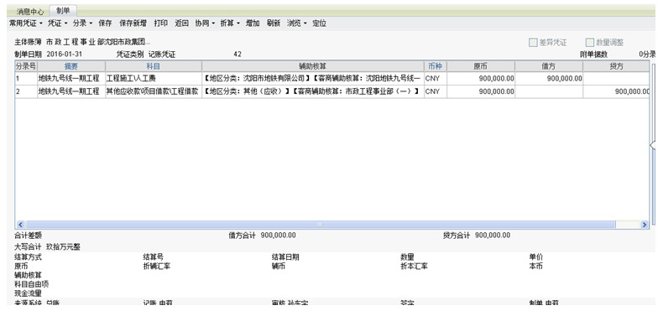The width and height of the screenshot is (663, 321).
Task: Click the 保存 toolbar button
Action: [105, 23]
